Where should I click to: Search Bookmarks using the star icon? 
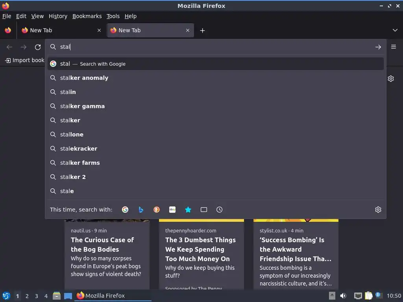(188, 210)
